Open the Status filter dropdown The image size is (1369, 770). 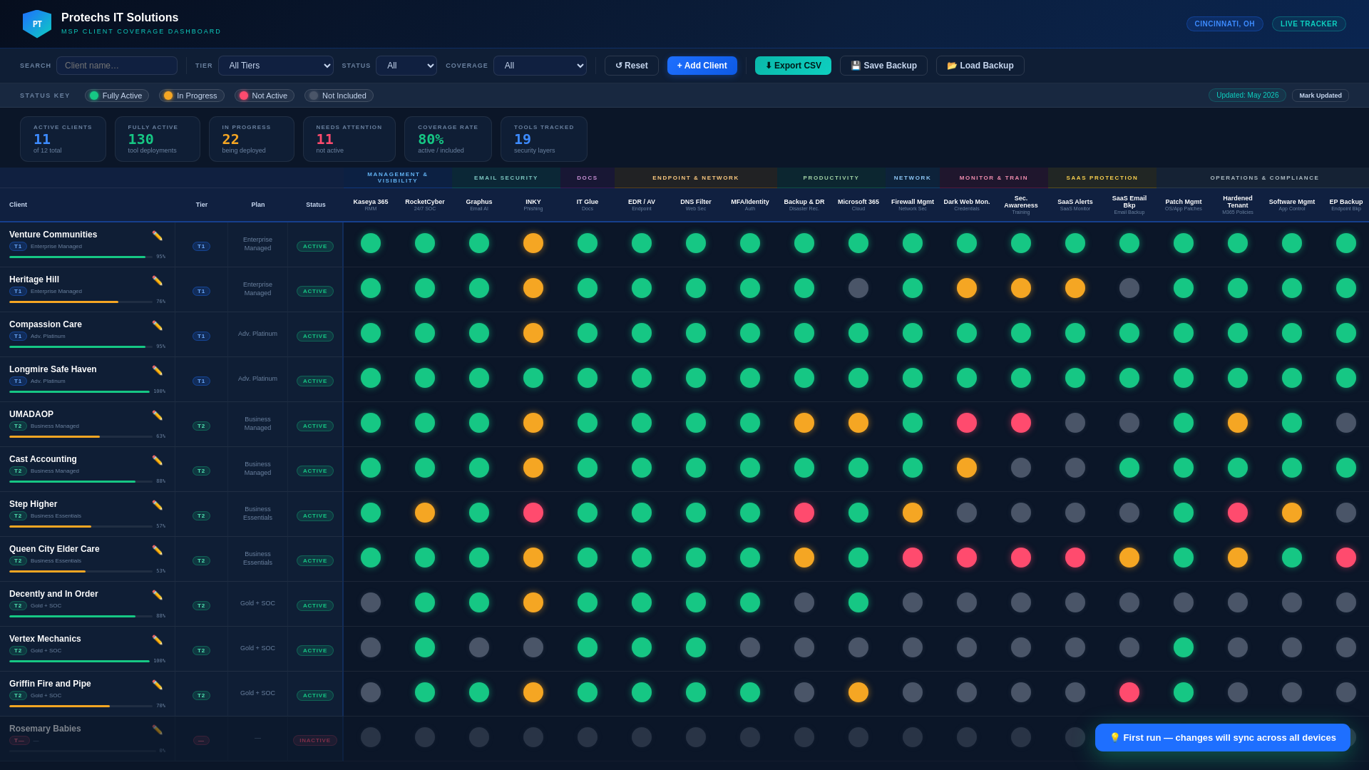[x=406, y=66]
